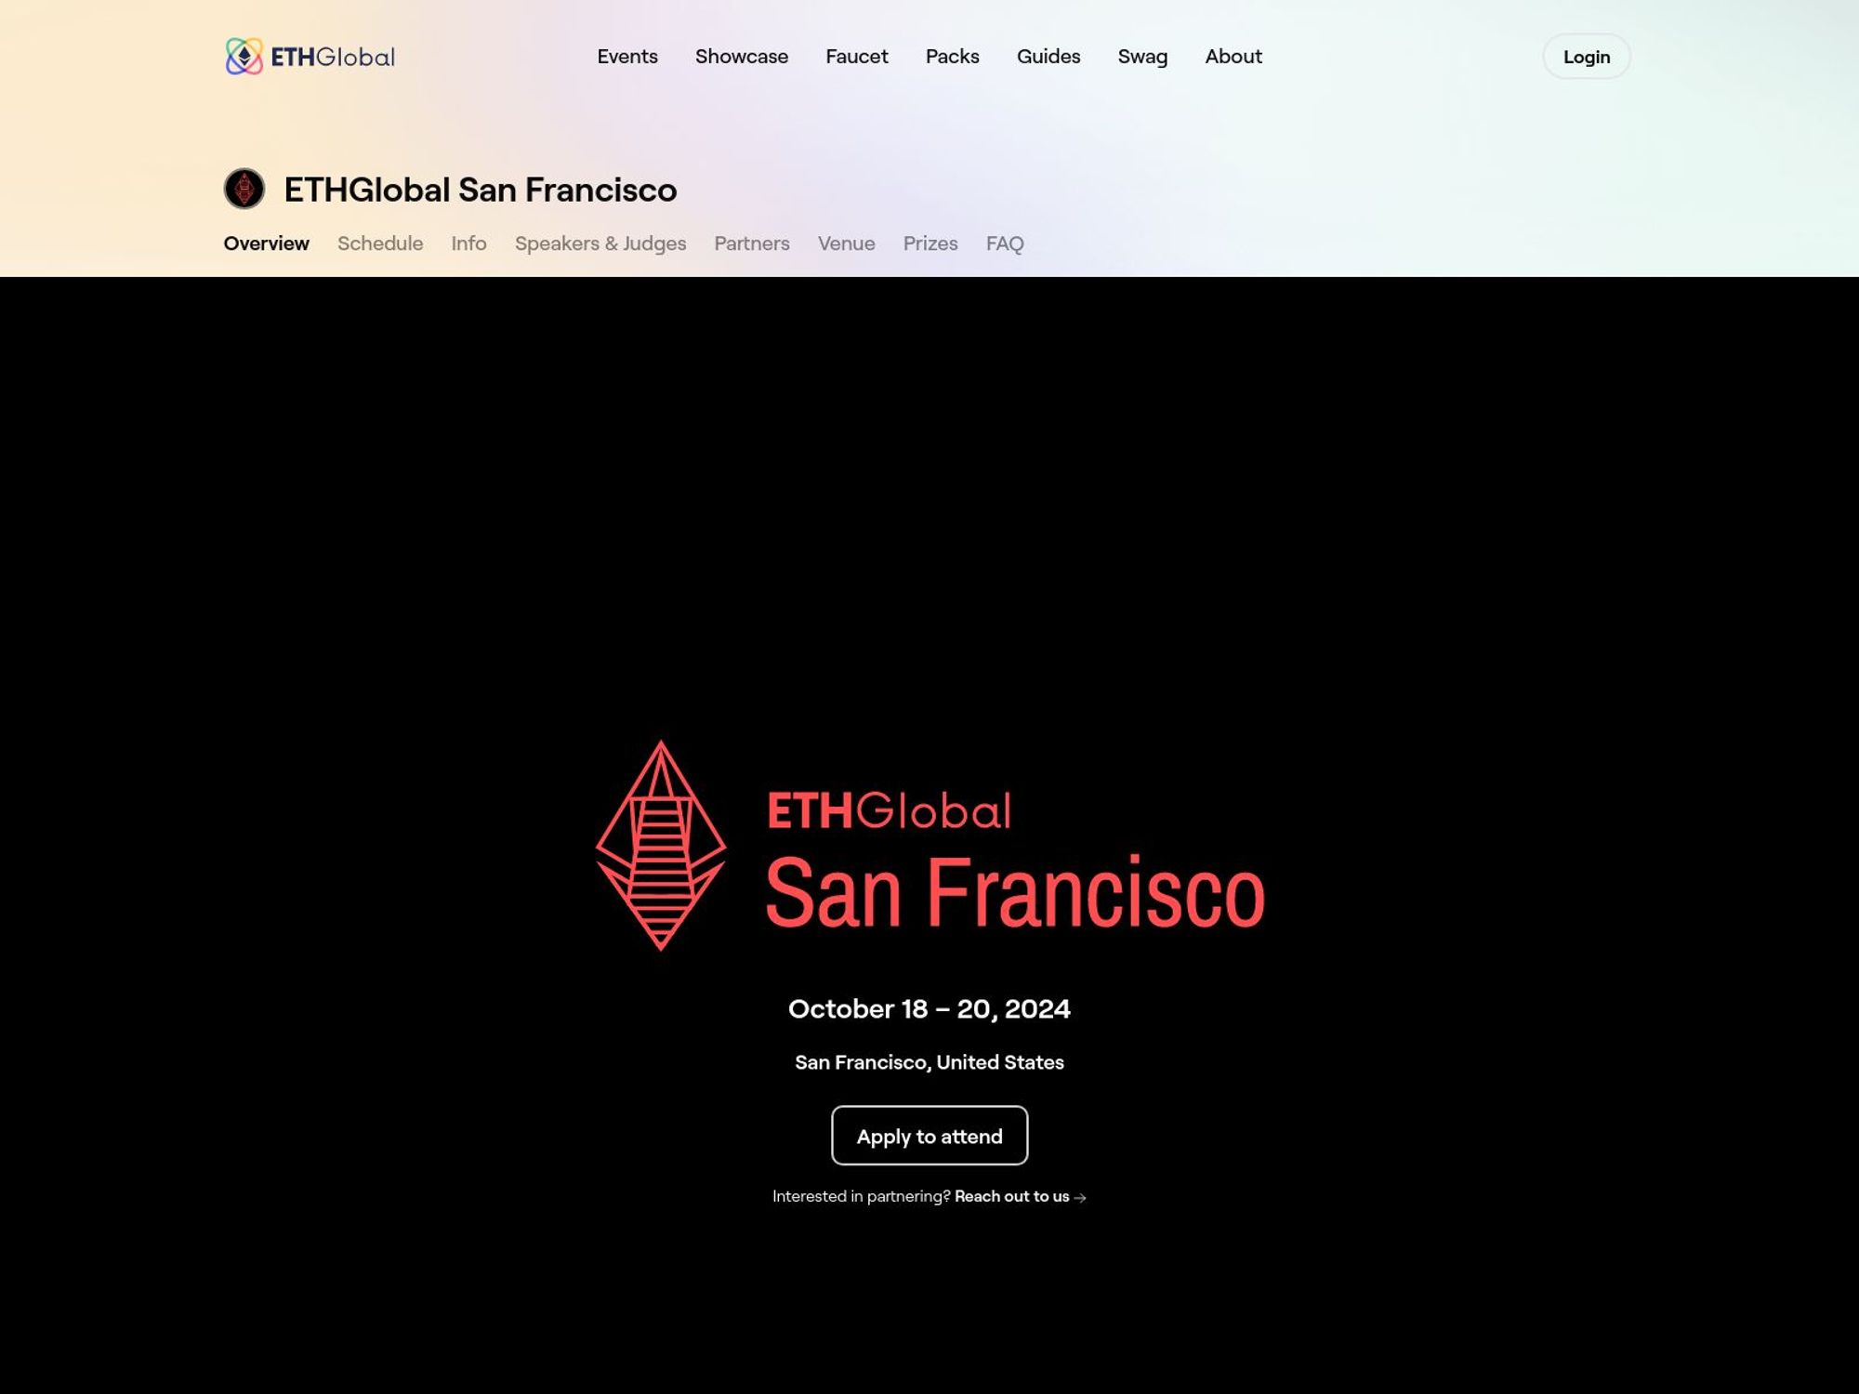The image size is (1859, 1394).
Task: Expand the Partners section
Action: pos(751,243)
